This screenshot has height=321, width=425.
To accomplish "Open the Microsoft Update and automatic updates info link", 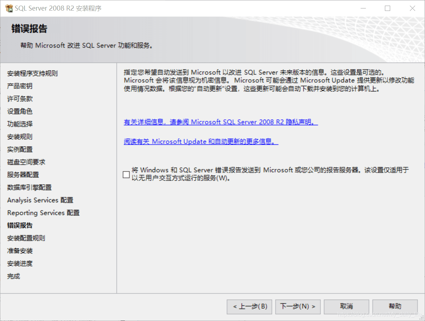I will (x=201, y=141).
